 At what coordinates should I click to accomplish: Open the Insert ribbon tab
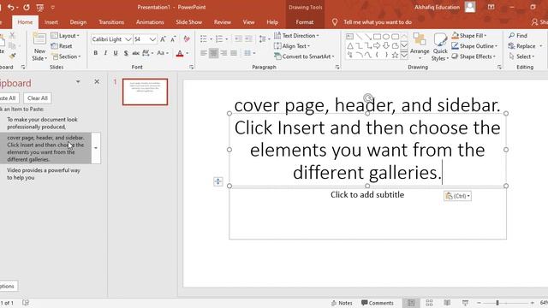tap(51, 22)
